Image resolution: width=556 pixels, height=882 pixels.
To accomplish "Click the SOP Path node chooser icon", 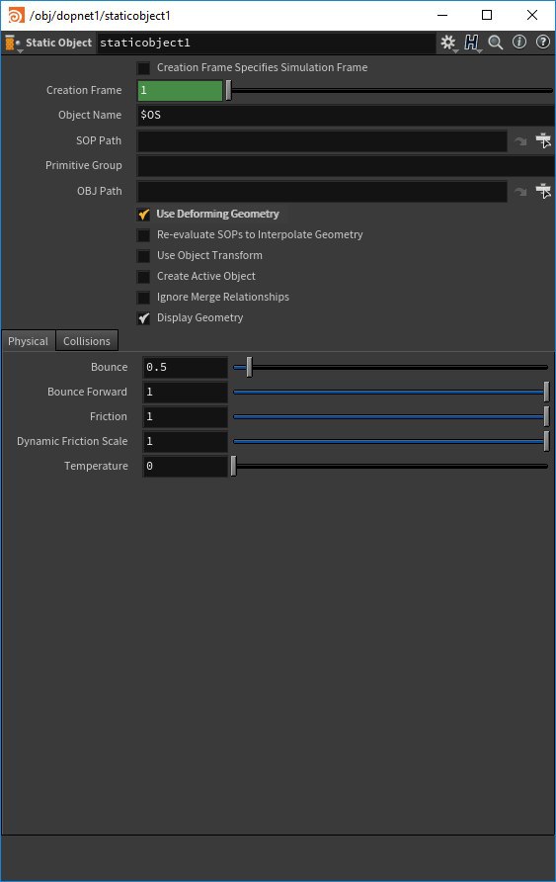I will 543,140.
